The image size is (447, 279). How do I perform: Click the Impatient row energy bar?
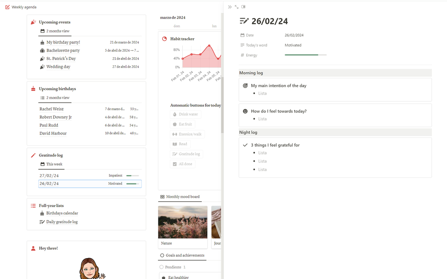tap(133, 175)
